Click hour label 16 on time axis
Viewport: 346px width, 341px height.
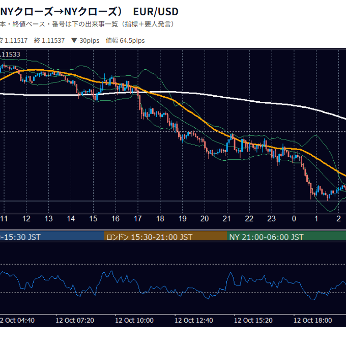tap(116, 219)
